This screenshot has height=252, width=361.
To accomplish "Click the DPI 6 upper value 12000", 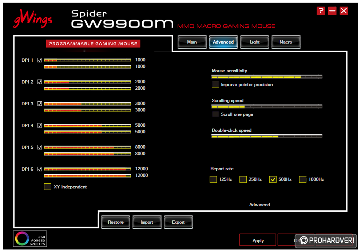I will [x=142, y=169].
